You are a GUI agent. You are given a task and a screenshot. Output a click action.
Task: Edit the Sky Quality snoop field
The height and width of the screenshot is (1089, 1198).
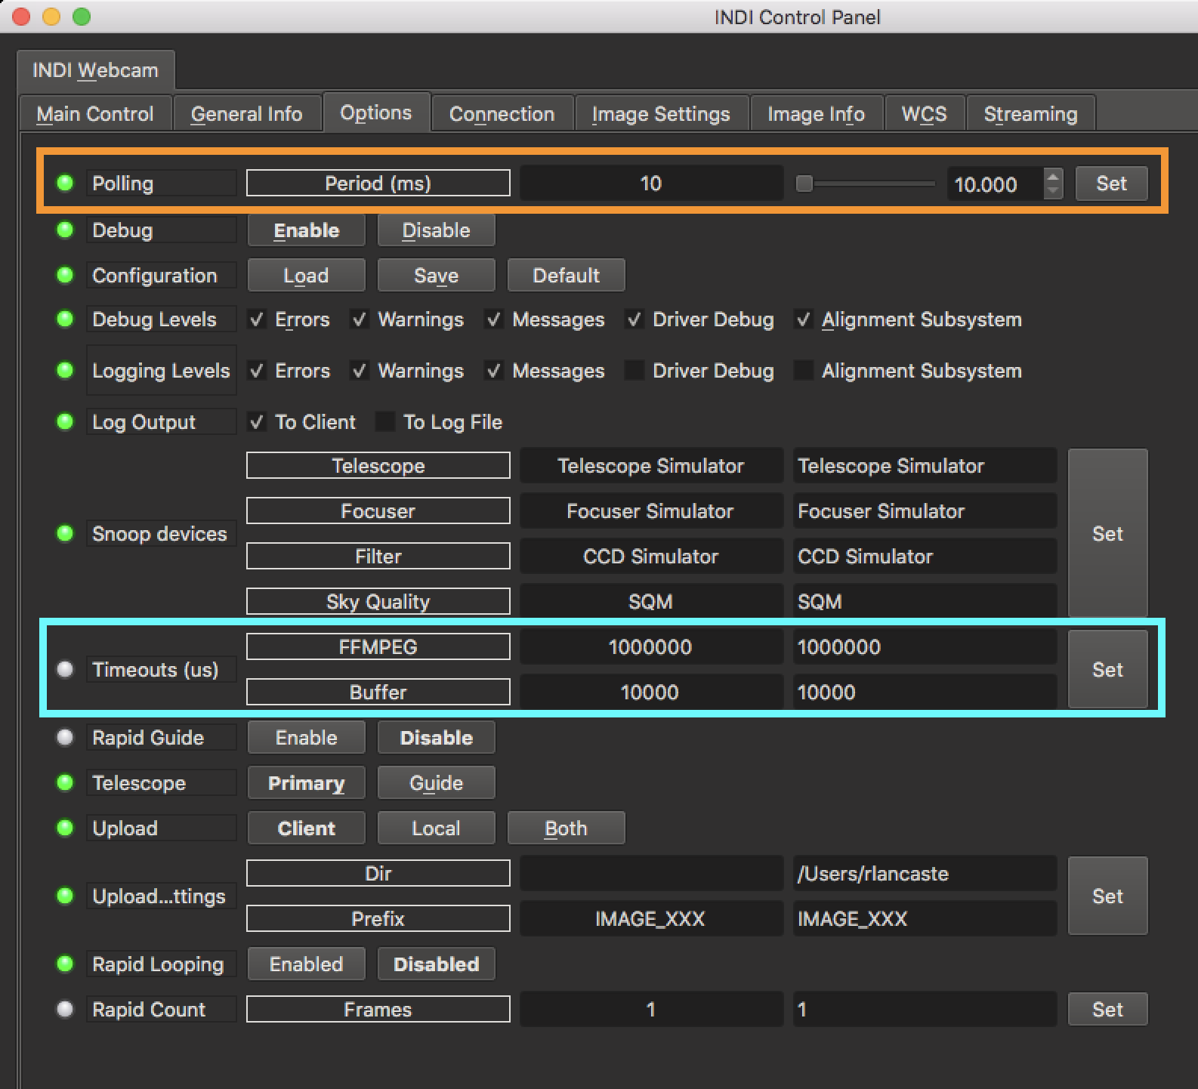click(x=925, y=602)
